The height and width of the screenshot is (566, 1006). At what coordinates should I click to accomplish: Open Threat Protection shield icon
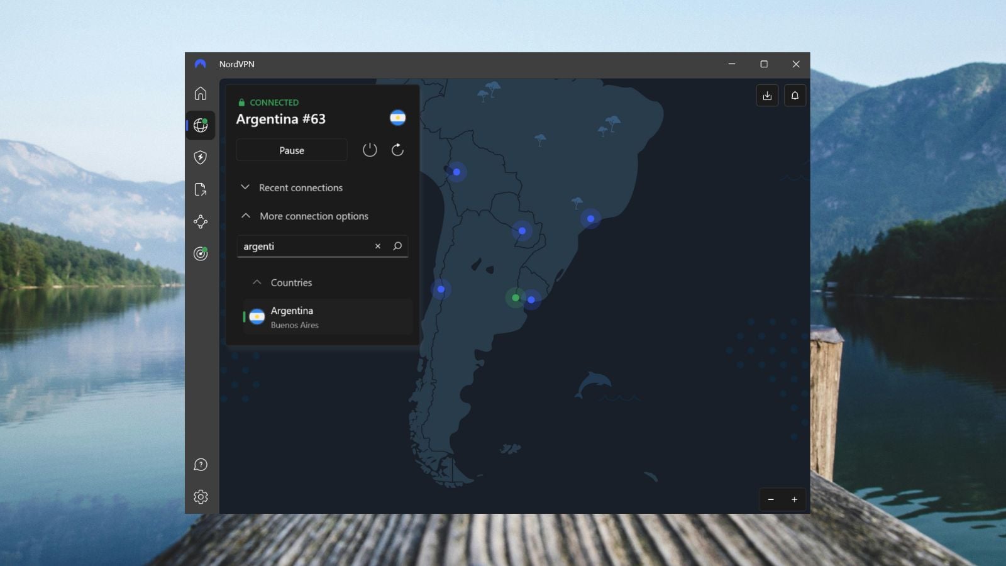click(x=200, y=157)
